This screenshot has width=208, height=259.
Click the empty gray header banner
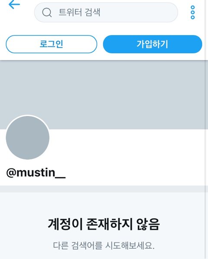(x=104, y=95)
